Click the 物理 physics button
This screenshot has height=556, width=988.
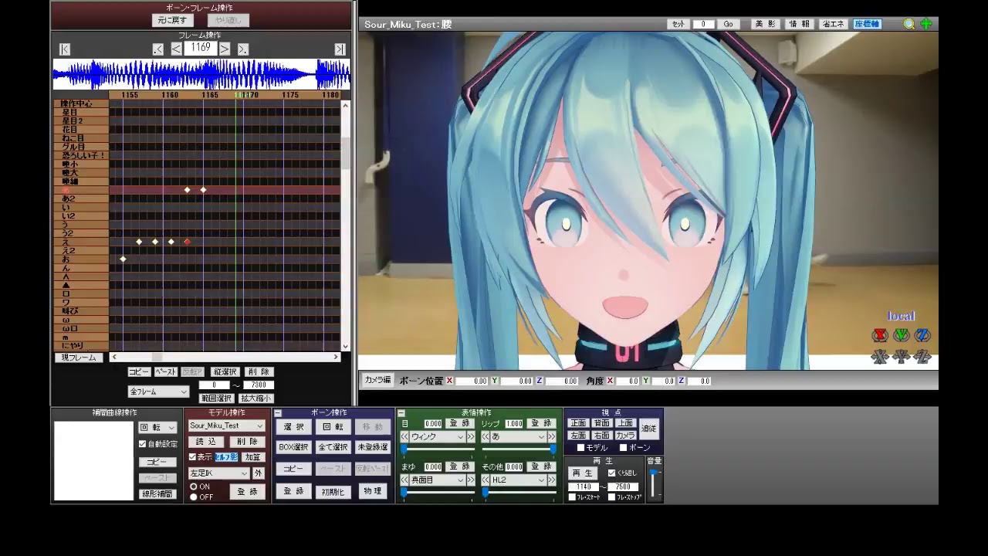click(372, 491)
